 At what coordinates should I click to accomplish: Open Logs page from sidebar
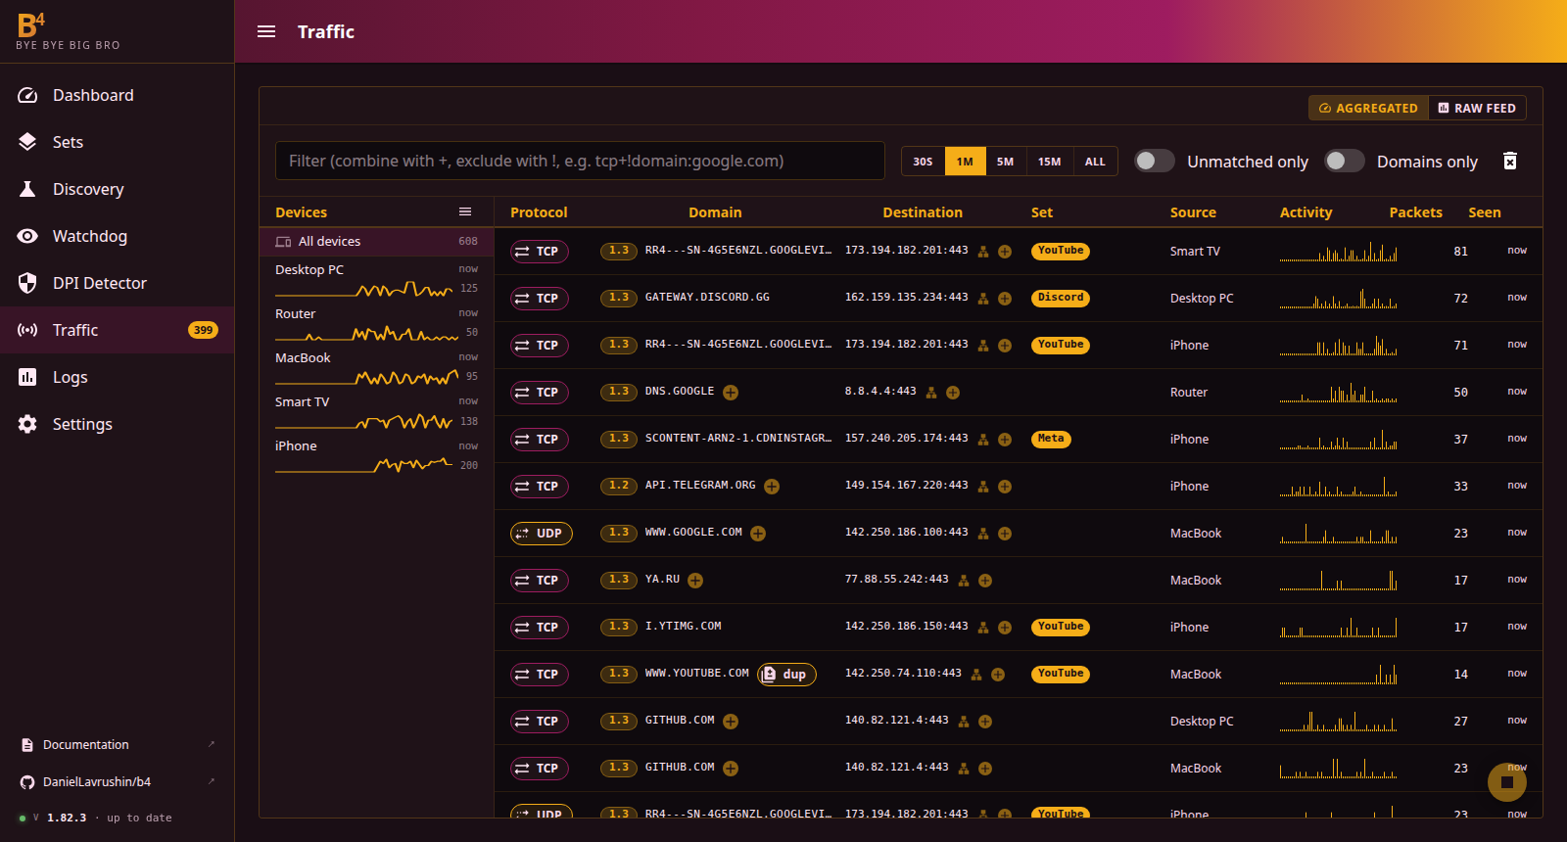[118, 377]
